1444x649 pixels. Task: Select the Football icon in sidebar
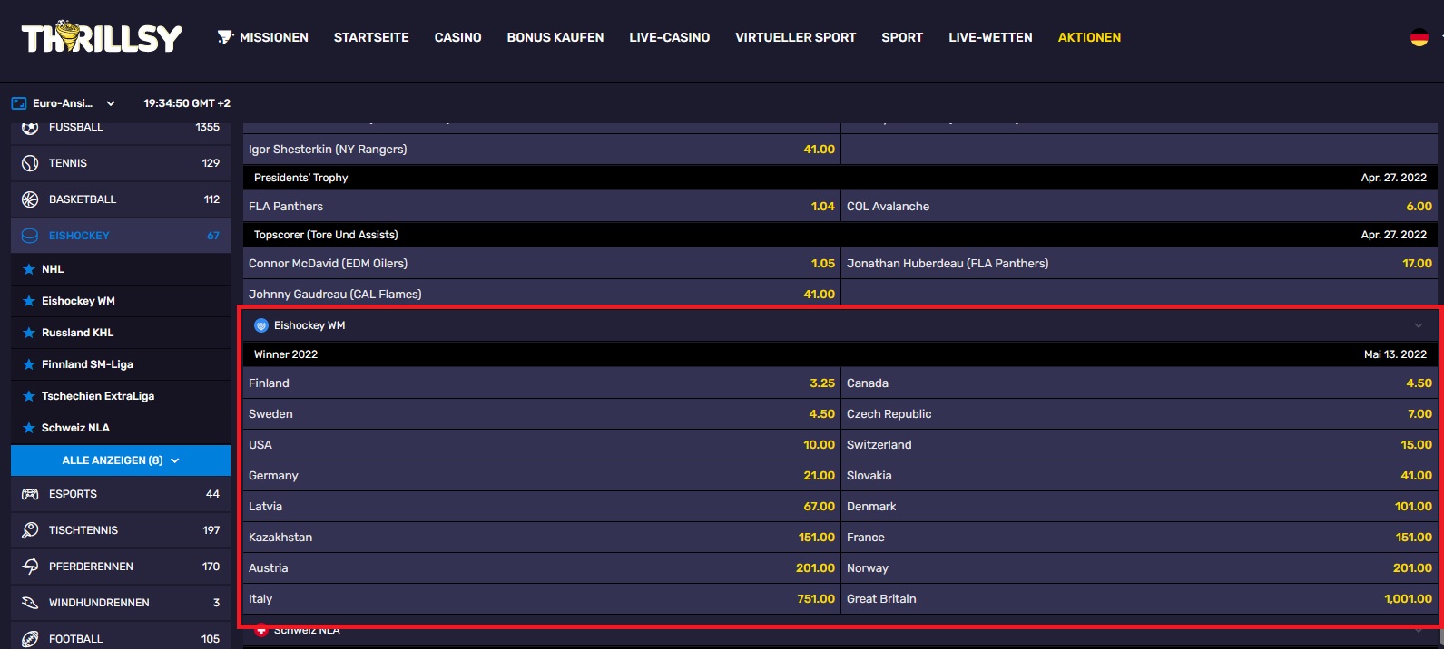[x=30, y=639]
